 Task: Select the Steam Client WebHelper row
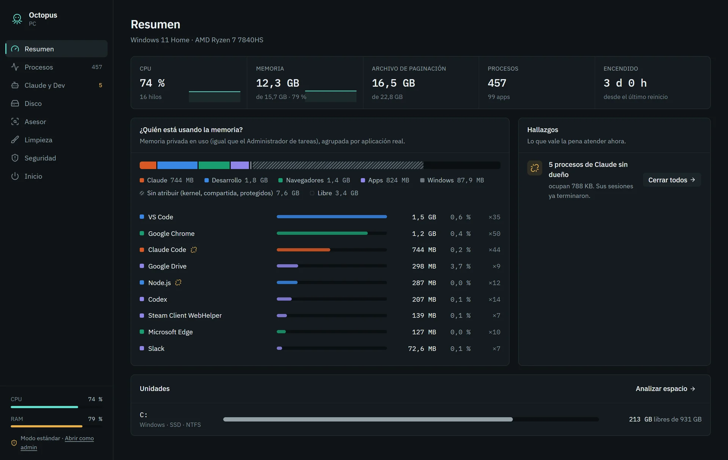[x=320, y=316]
